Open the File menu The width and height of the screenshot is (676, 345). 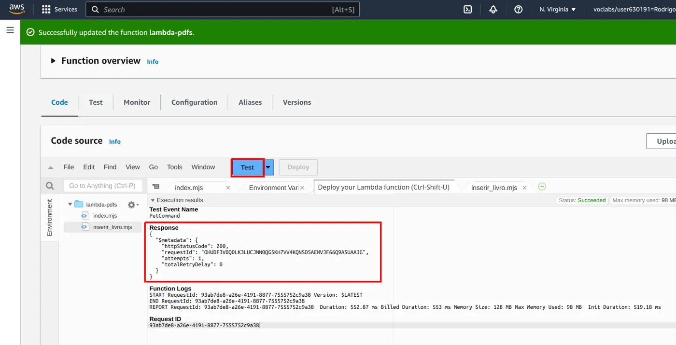click(x=69, y=167)
